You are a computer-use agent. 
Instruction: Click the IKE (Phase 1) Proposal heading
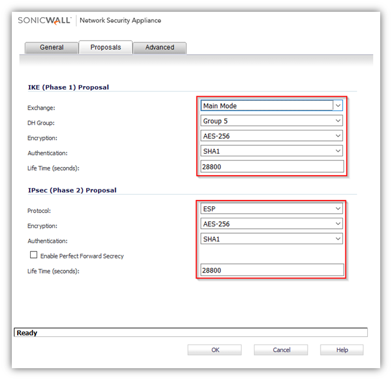(x=68, y=87)
